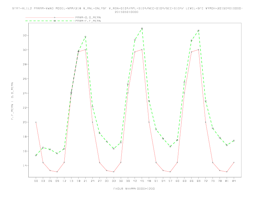Select the green F.F_MEAN marker at hour 84
This screenshot has width=255, height=197.
coord(234,141)
